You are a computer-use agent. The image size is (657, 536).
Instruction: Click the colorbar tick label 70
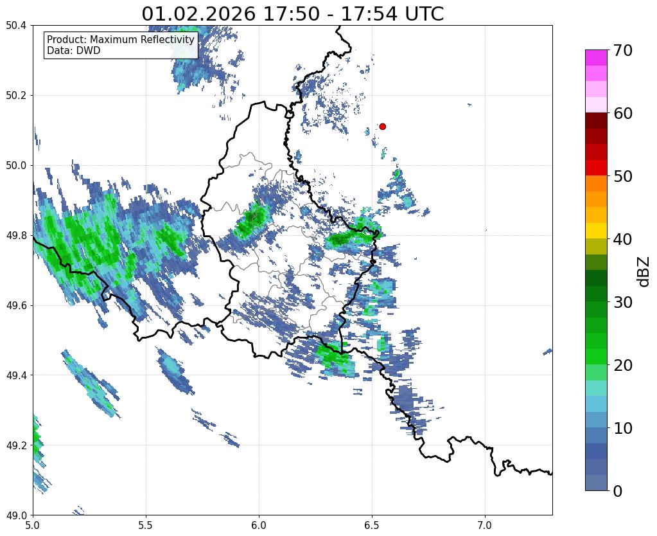623,50
